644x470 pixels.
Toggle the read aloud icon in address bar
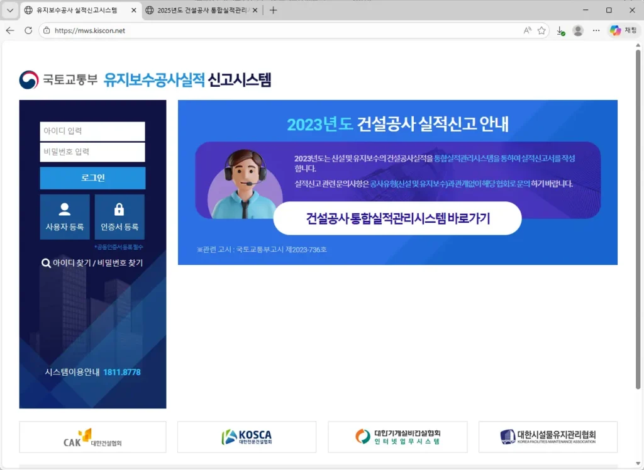tap(527, 30)
